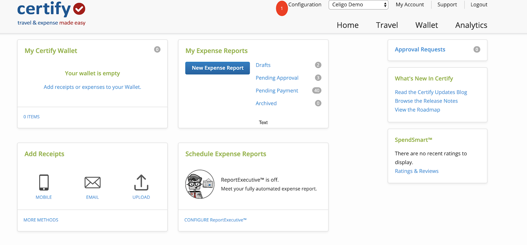Click the My Certify Wallet count badge
527x245 pixels.
(x=157, y=49)
